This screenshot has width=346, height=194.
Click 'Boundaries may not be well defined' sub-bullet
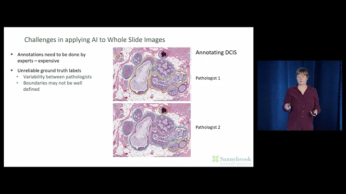click(x=53, y=86)
